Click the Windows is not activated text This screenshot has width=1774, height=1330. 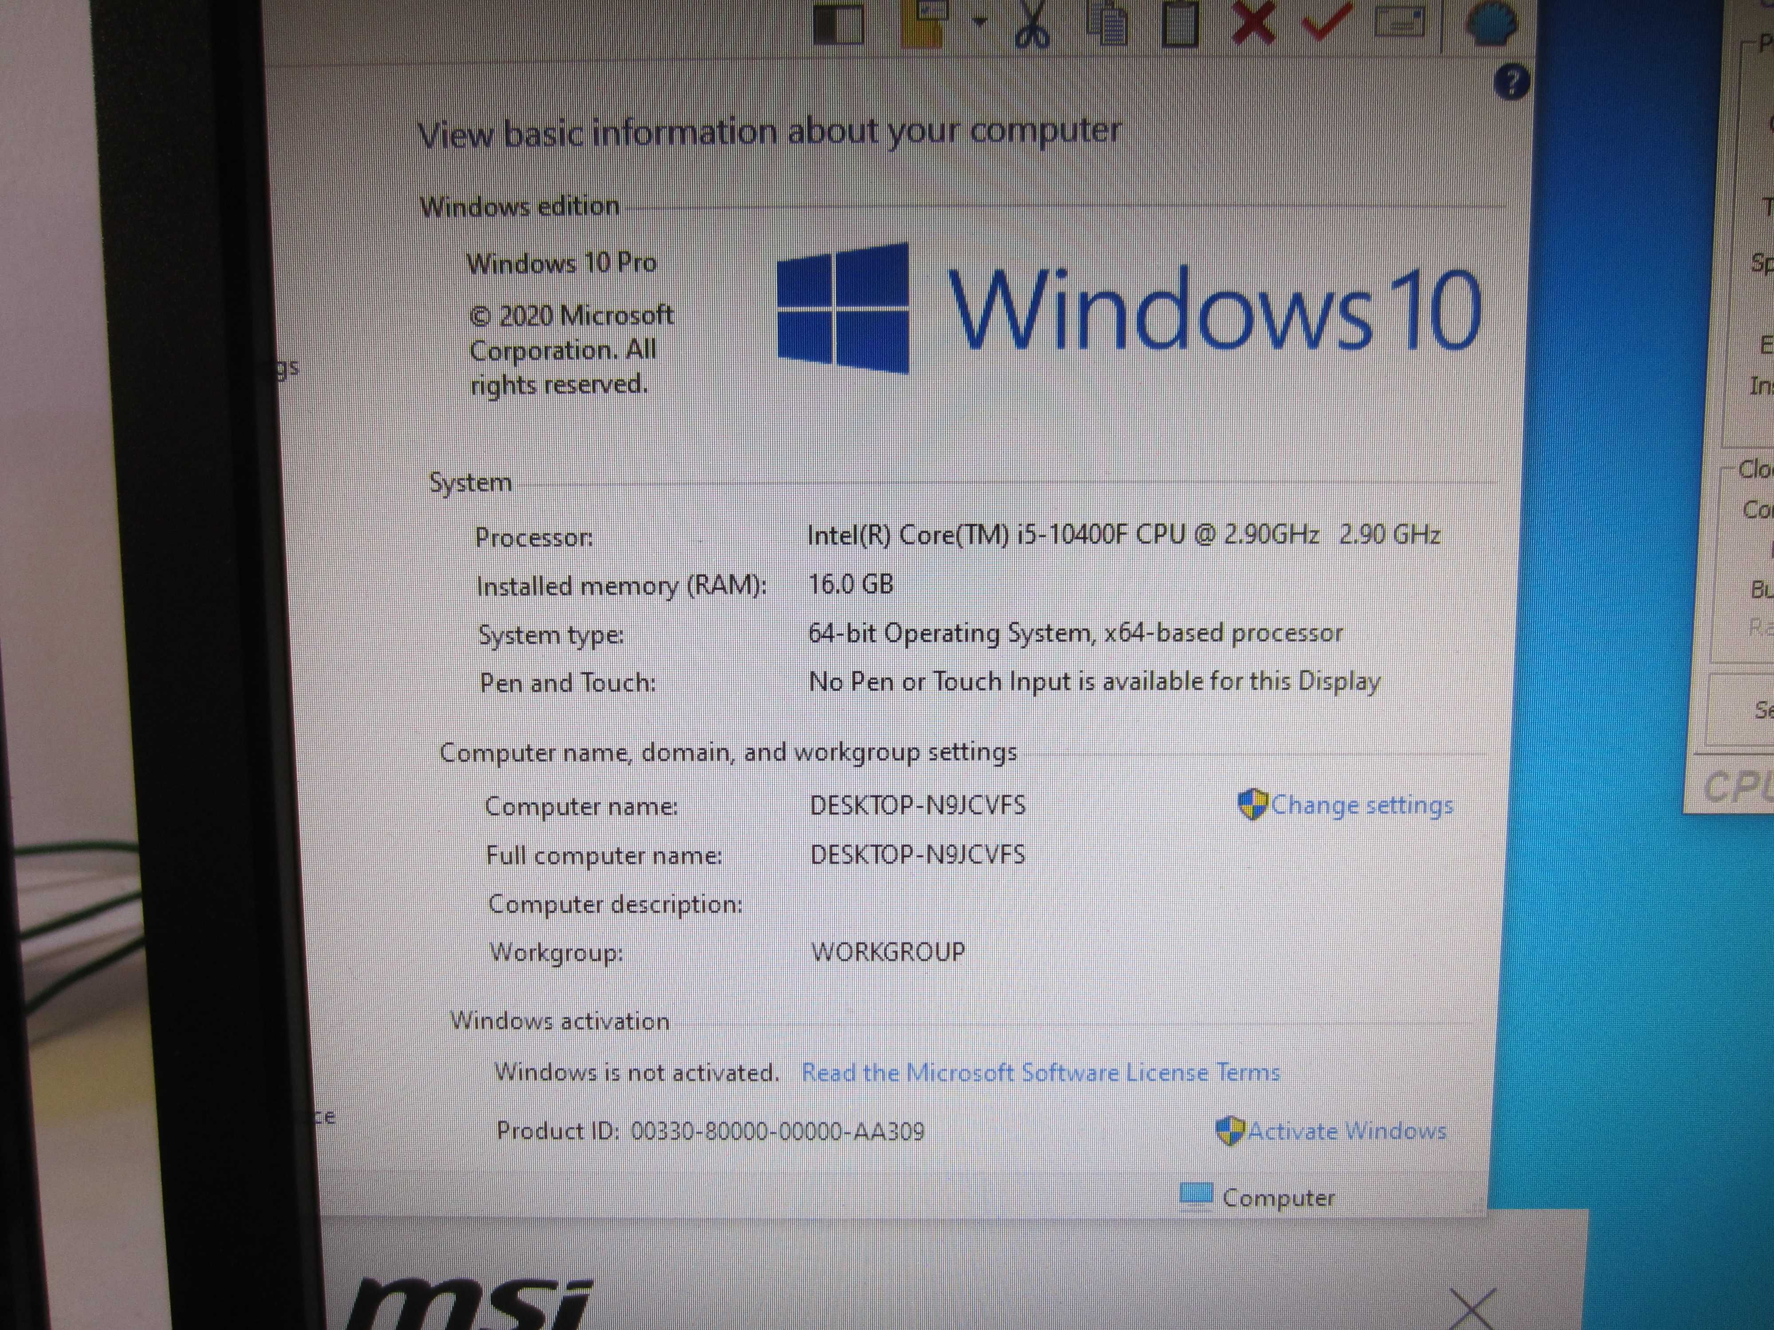click(636, 1072)
